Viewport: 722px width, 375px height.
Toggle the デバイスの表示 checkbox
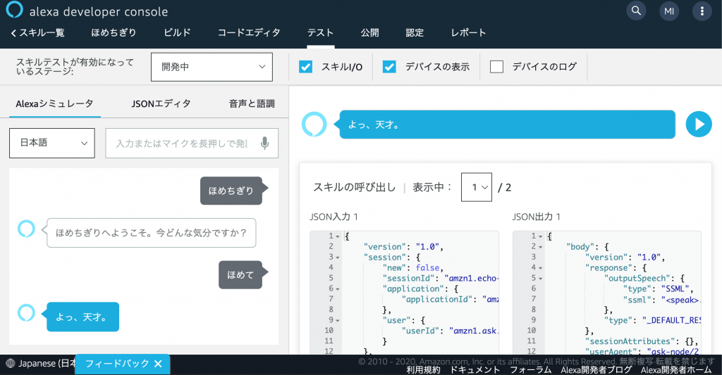(389, 67)
